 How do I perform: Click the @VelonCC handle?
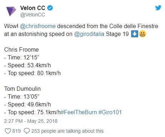coord(32,15)
